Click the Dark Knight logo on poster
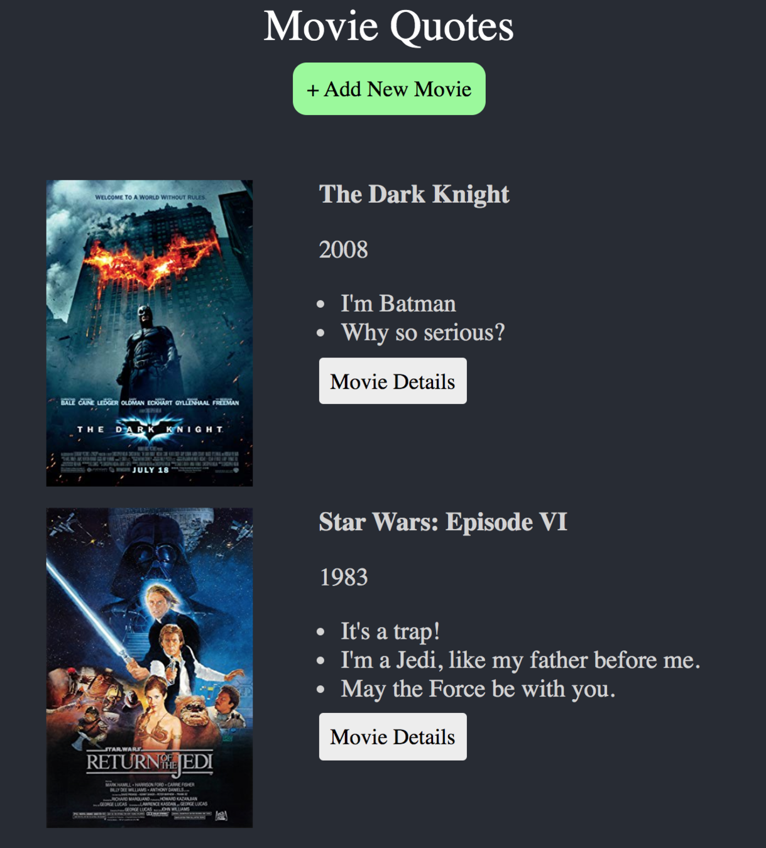766x848 pixels. click(x=150, y=429)
